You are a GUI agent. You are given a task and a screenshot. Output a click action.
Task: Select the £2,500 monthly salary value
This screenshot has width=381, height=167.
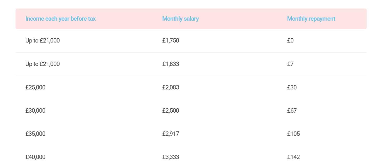[x=171, y=111]
